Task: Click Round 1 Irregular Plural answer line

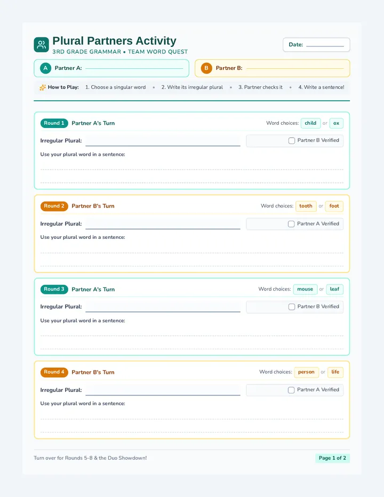Action: tap(163, 141)
